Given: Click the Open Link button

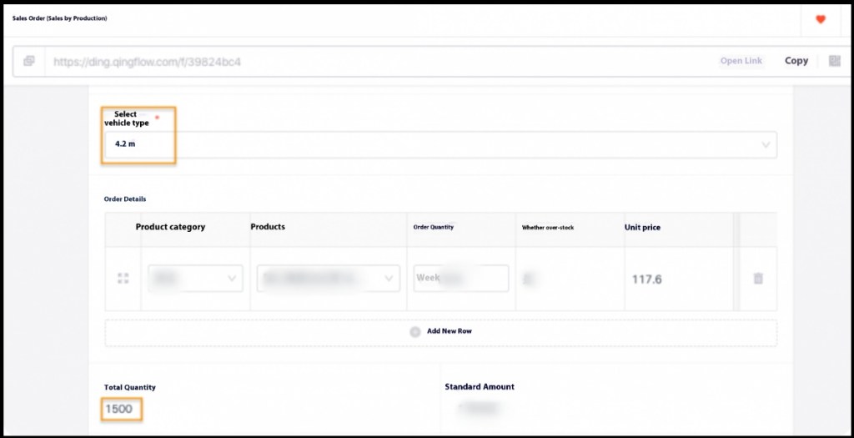Looking at the screenshot, I should tap(741, 61).
